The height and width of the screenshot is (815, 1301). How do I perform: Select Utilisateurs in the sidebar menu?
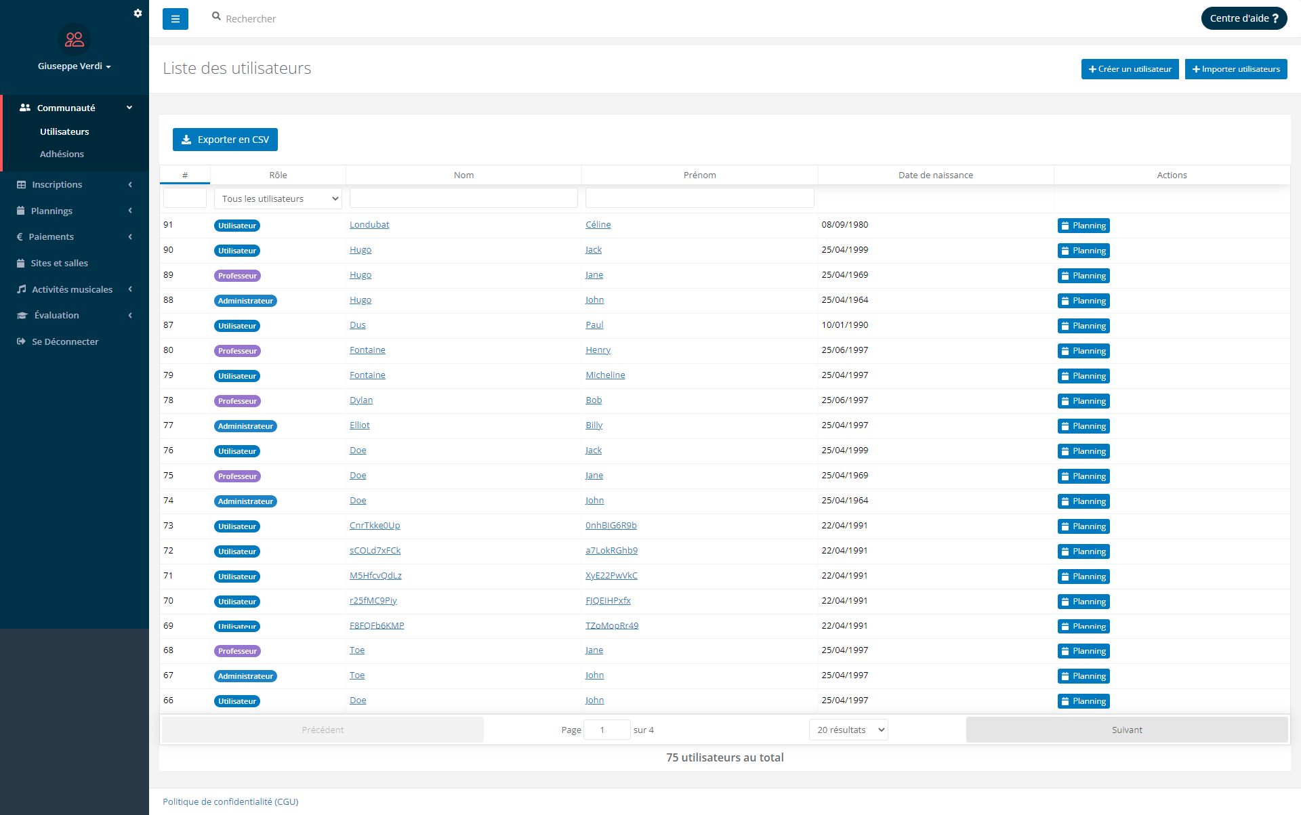click(64, 131)
